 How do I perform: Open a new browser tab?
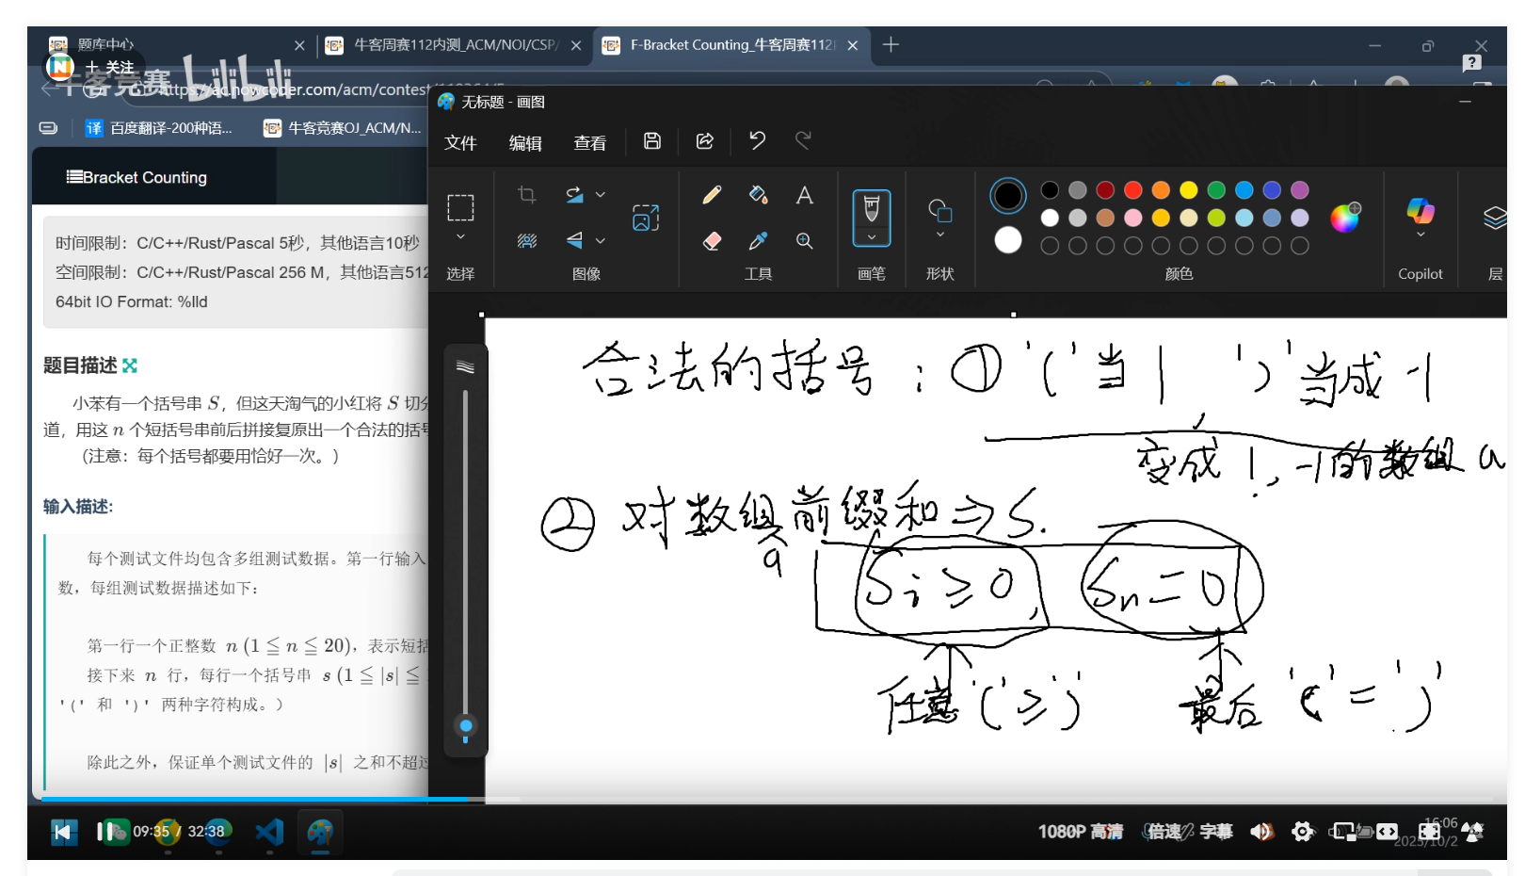891,44
